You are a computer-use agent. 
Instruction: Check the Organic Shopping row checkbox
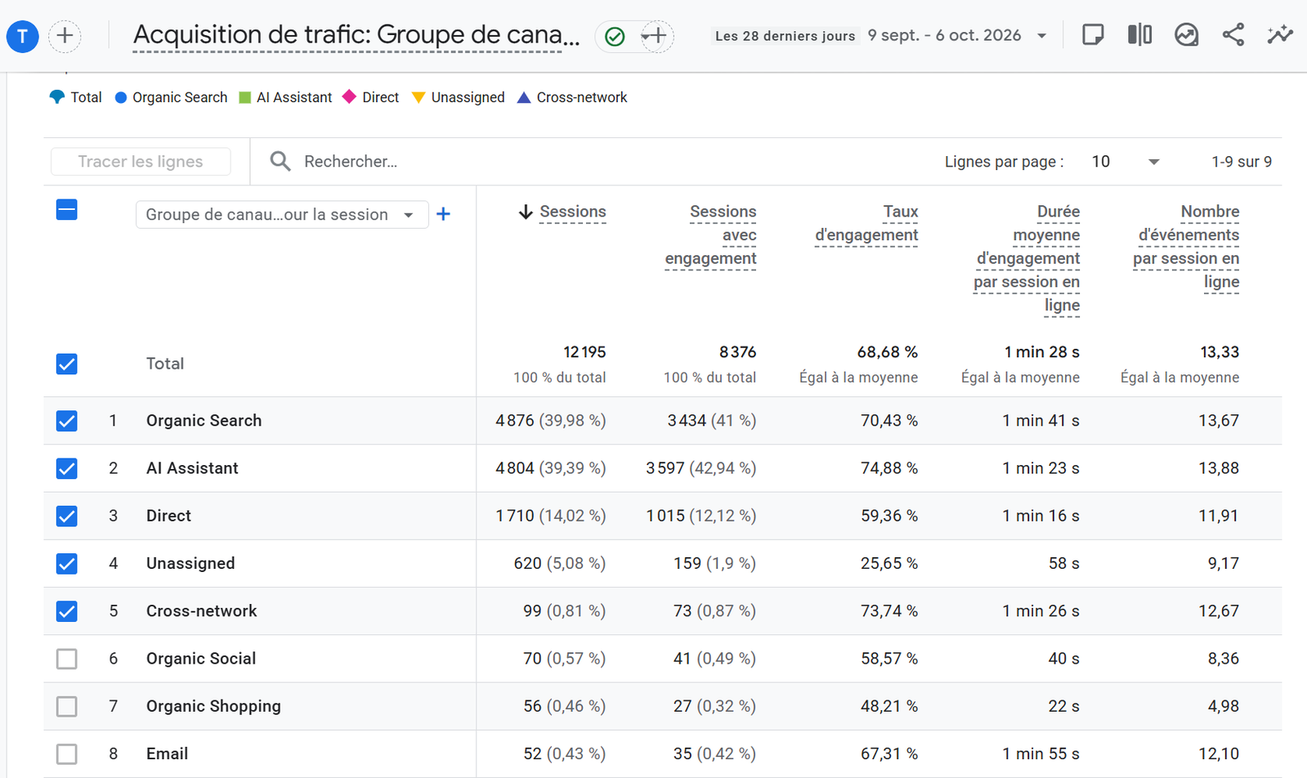point(67,706)
